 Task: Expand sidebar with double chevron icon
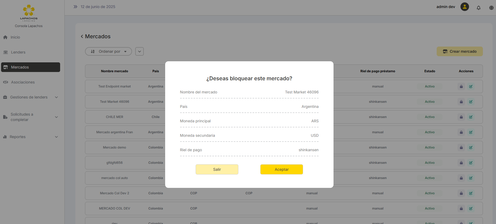coord(75,7)
